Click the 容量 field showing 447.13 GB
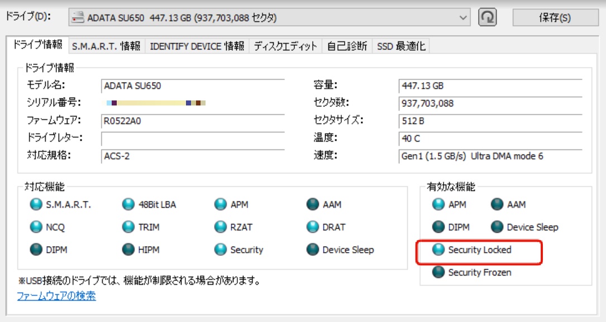Screen dimensions: 606x322 pyautogui.click(x=490, y=86)
